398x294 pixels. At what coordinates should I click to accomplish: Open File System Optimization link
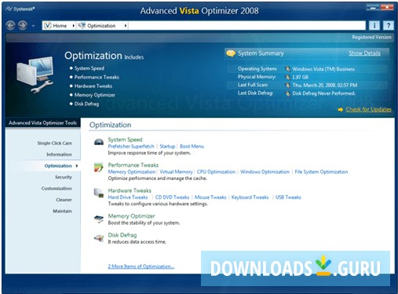[321, 171]
